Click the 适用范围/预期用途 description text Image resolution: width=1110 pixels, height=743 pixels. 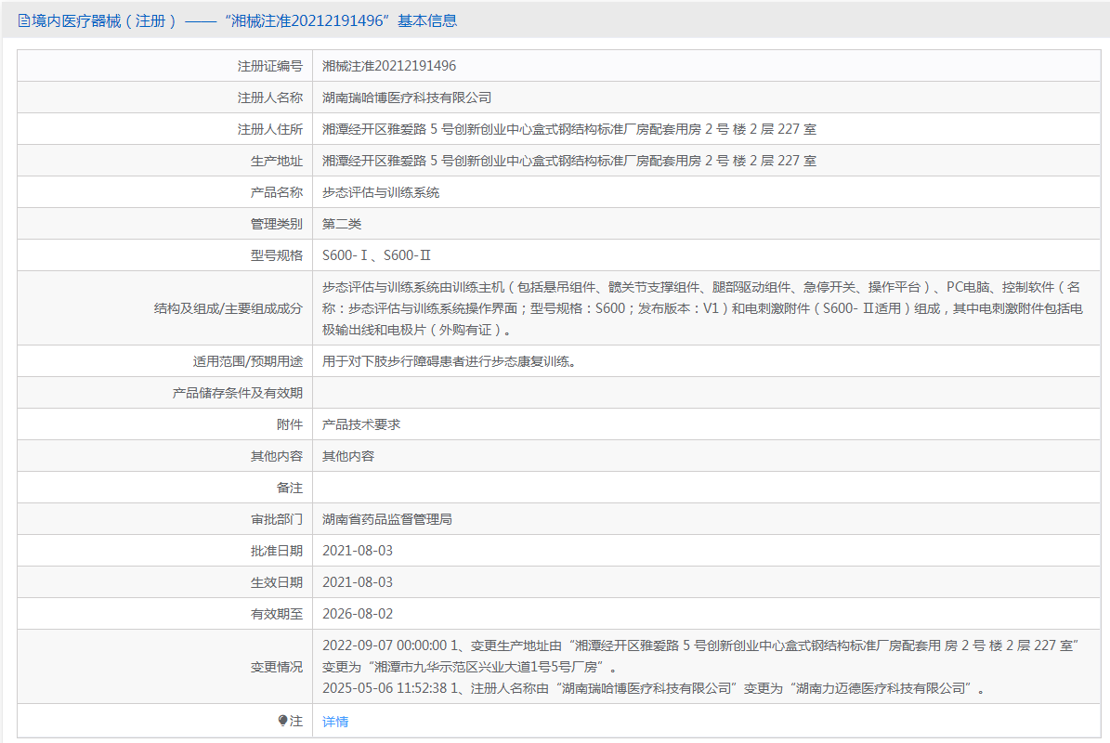450,361
